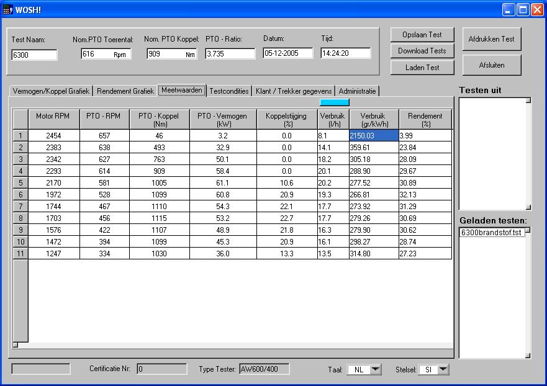Click Rendement cell 3.99
This screenshot has width=547, height=386.
tap(425, 136)
